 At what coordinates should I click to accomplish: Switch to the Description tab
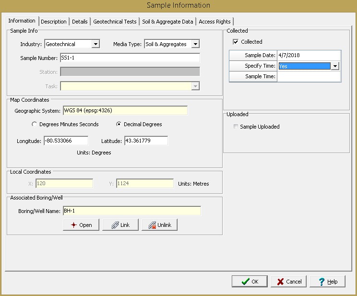(x=54, y=22)
